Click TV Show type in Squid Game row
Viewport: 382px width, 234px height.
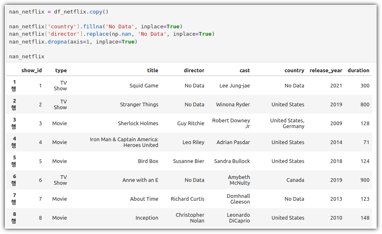point(60,86)
